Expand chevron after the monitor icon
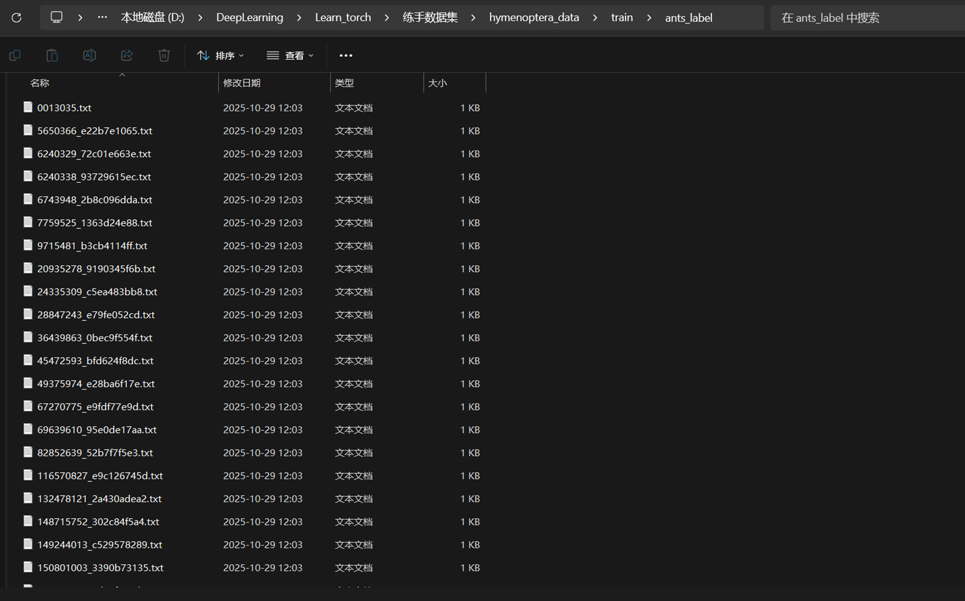965x601 pixels. (x=80, y=18)
